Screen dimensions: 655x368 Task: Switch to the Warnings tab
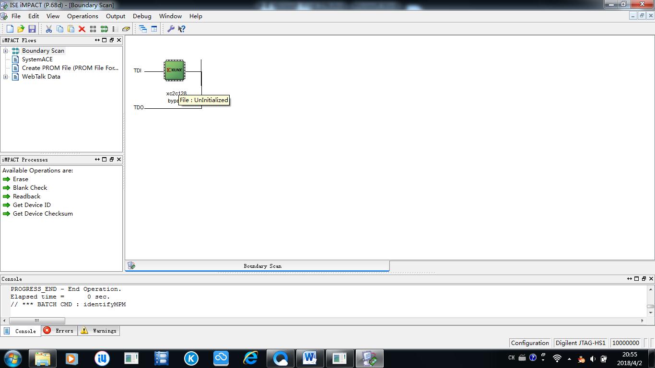(x=99, y=331)
